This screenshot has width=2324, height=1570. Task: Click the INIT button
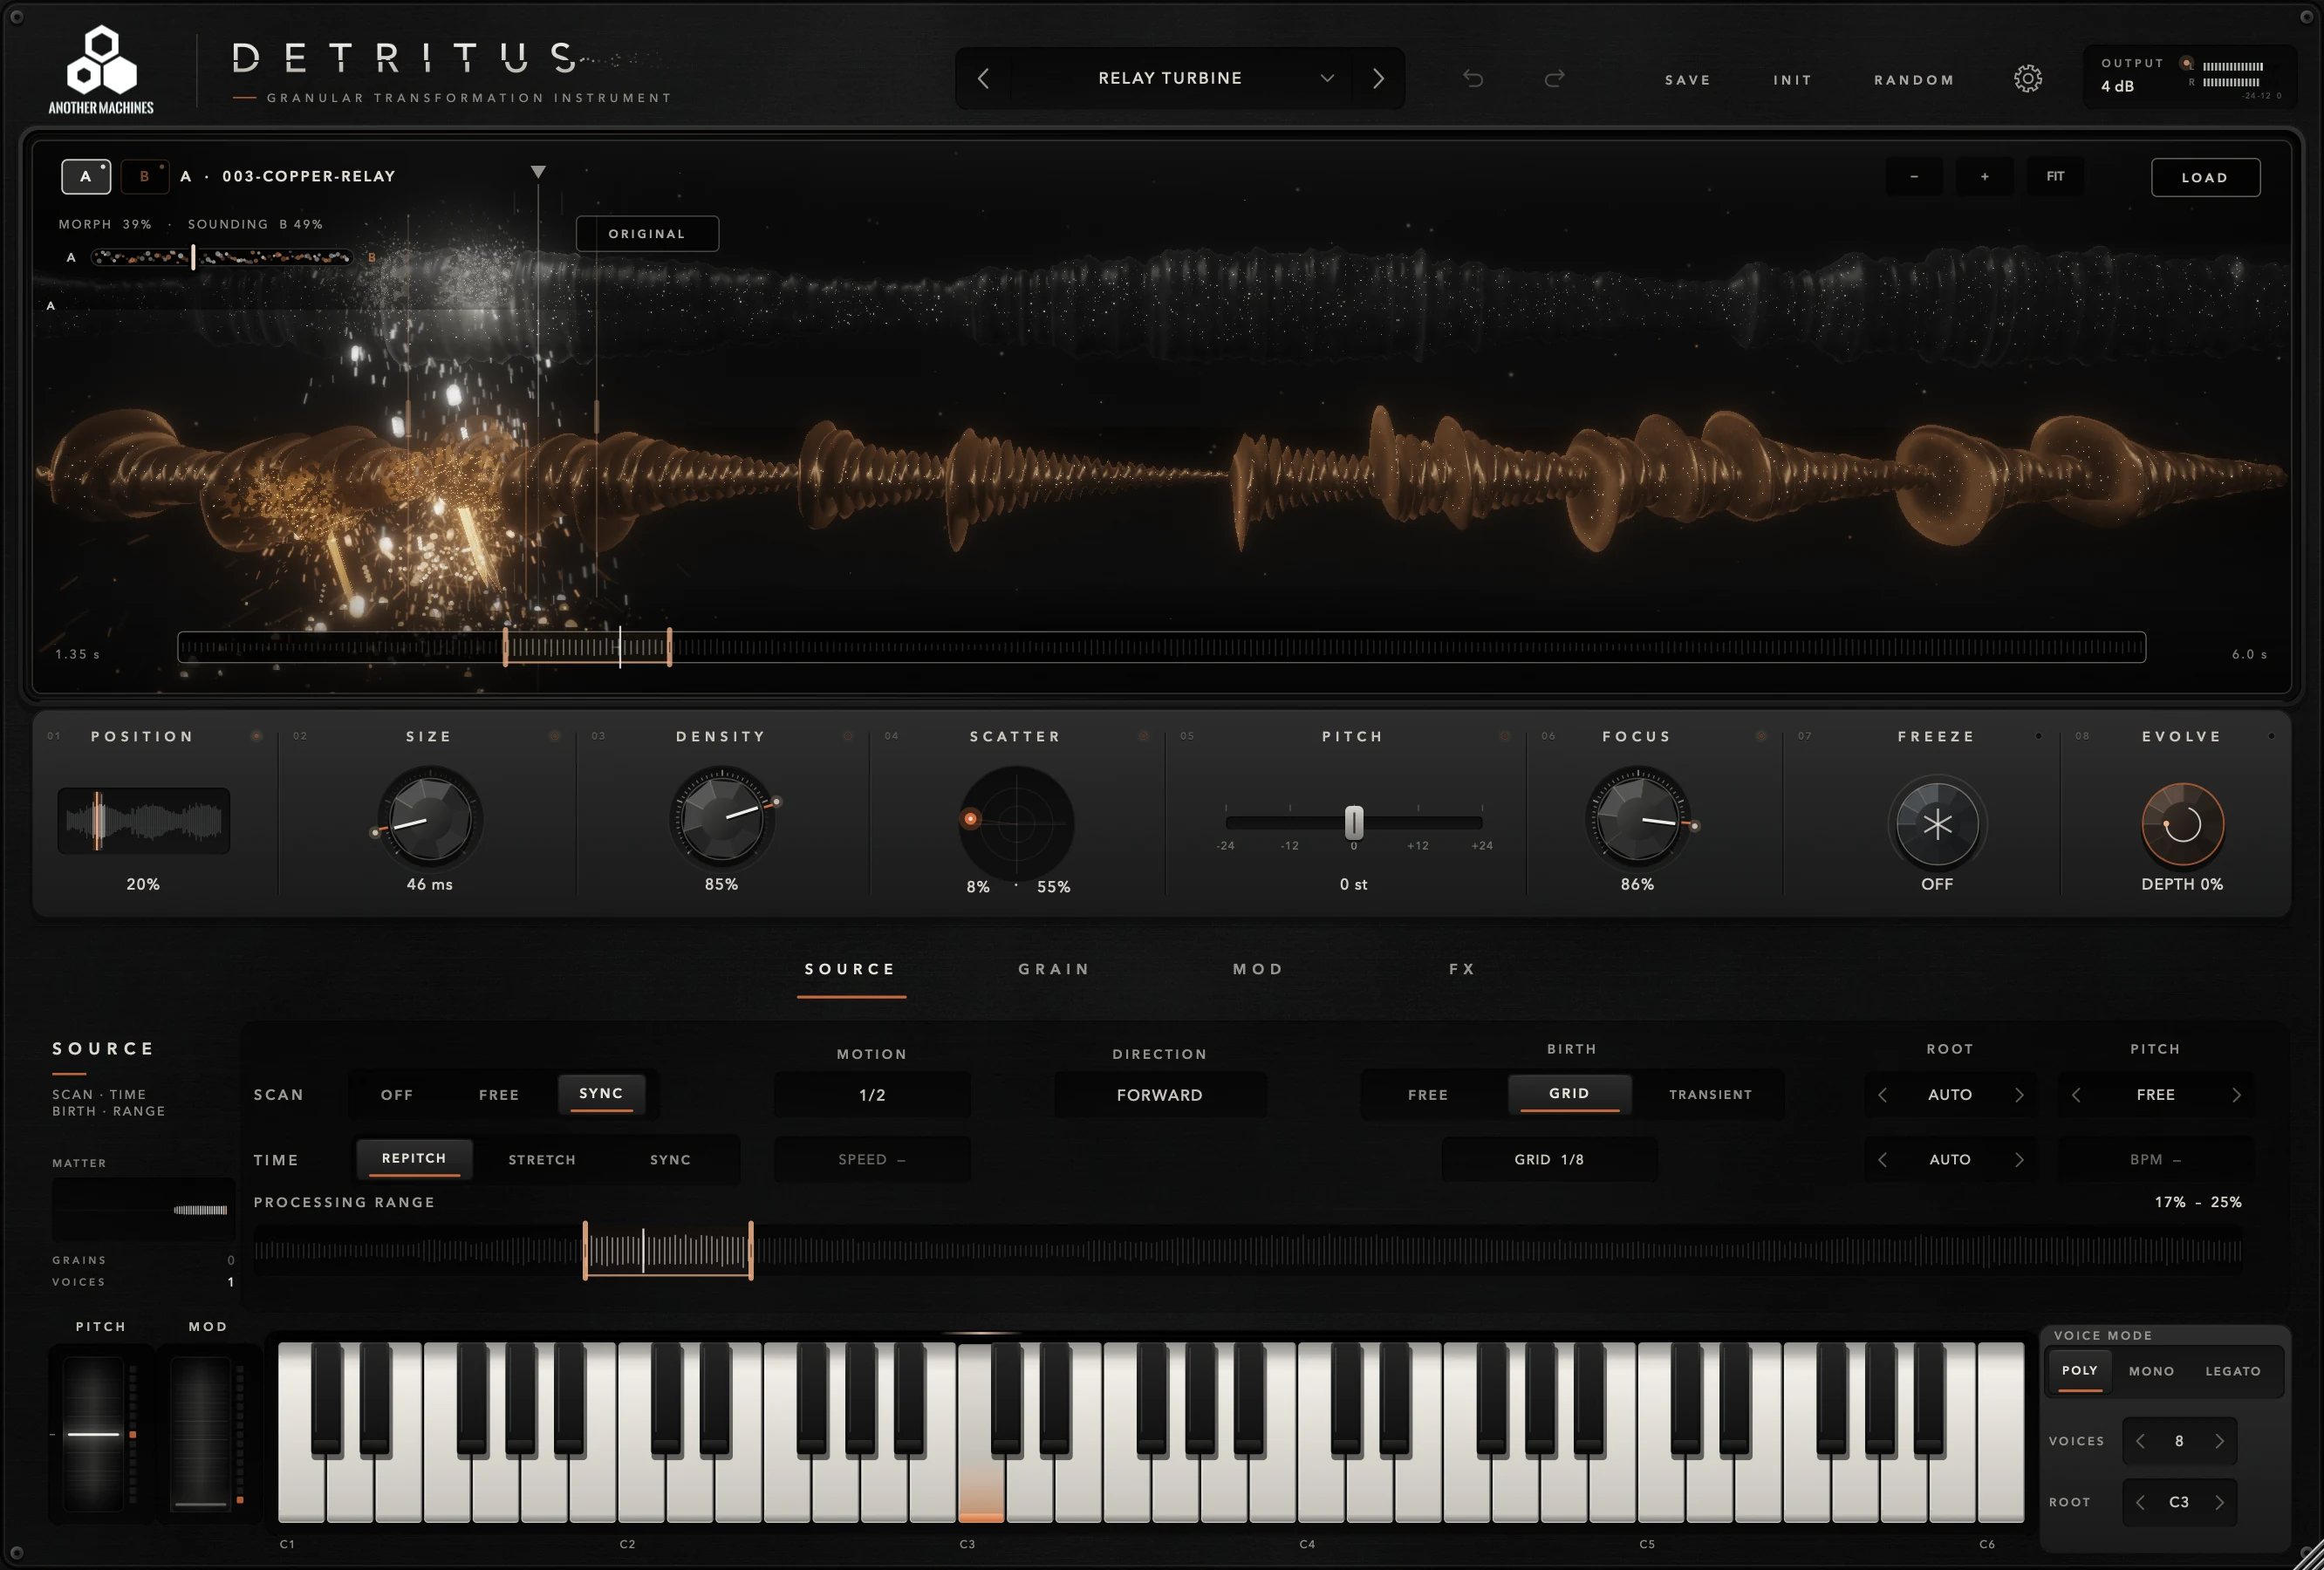coord(1792,80)
